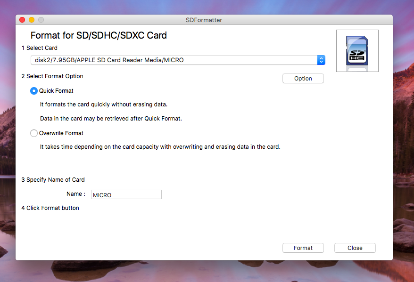Click the disk2/7.95GB card selection text
Image resolution: width=414 pixels, height=282 pixels.
pyautogui.click(x=109, y=60)
